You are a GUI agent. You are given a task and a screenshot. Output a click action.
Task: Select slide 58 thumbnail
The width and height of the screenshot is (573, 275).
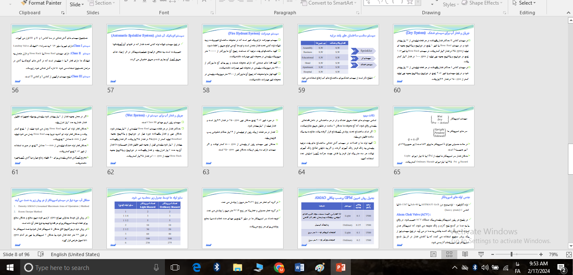(243, 55)
